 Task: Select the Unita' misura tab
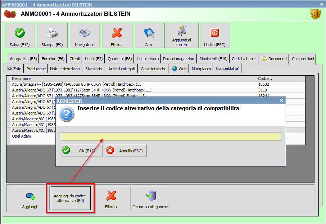[x=148, y=59]
